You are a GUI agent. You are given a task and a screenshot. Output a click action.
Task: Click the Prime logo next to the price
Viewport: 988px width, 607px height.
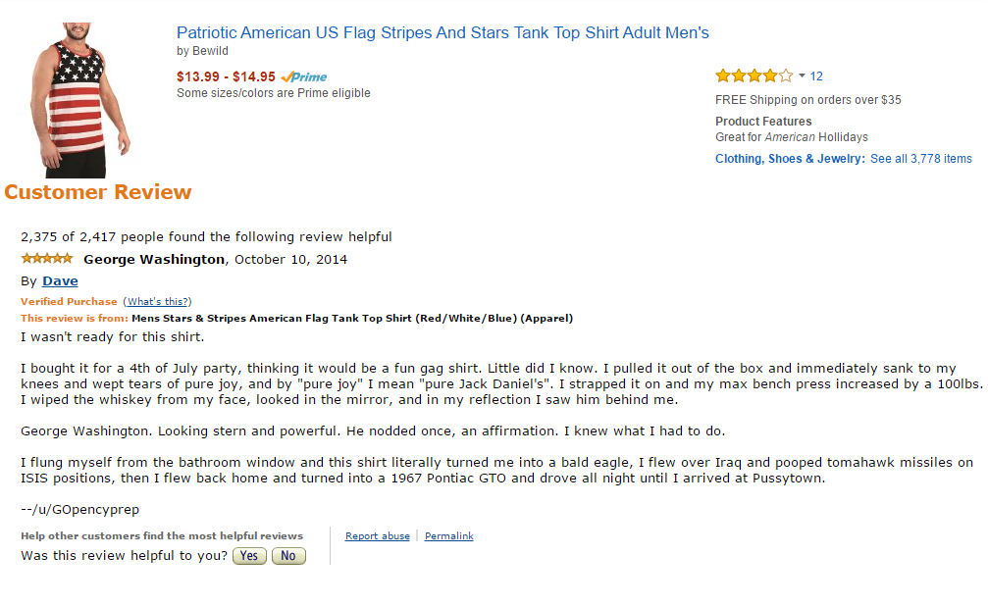click(304, 76)
